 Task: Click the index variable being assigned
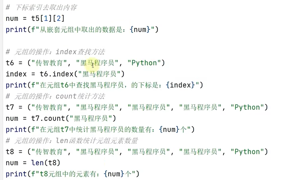(16, 74)
